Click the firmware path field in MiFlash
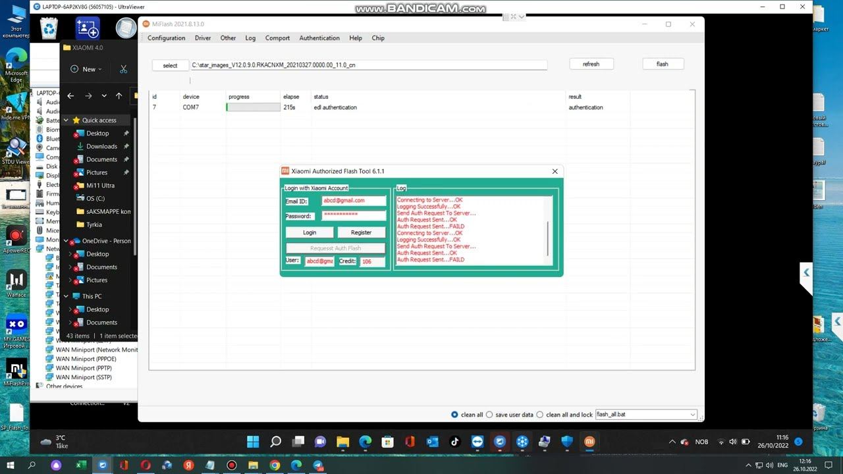Screen dimensions: 843x474 point(369,65)
